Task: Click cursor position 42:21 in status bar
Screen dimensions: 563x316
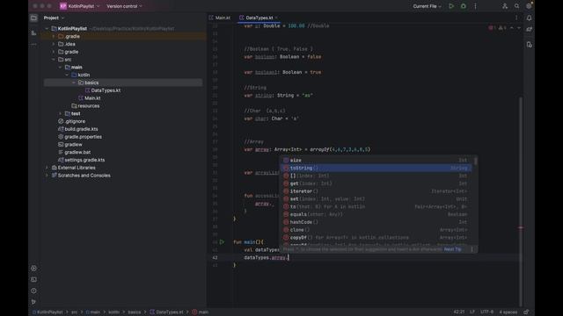Action: point(458,312)
